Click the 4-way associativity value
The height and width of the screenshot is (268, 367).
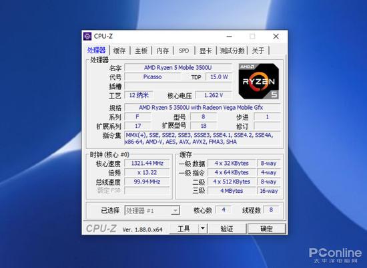pyautogui.click(x=268, y=173)
